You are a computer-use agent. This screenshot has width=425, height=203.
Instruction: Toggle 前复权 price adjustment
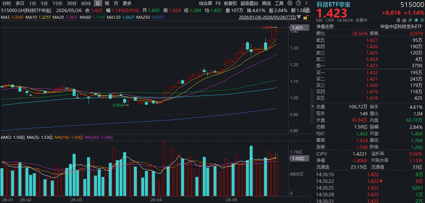(230, 3)
